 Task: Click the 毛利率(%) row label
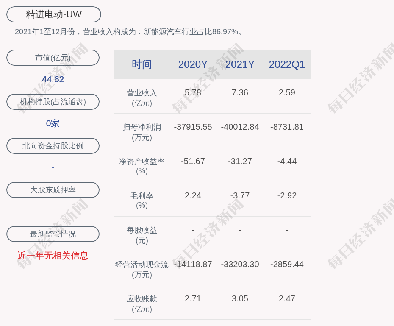[142, 201]
